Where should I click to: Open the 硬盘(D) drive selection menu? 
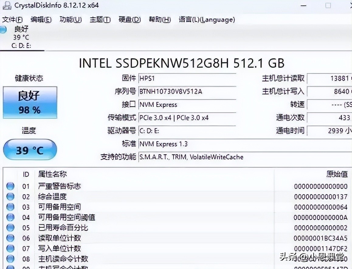coord(129,19)
